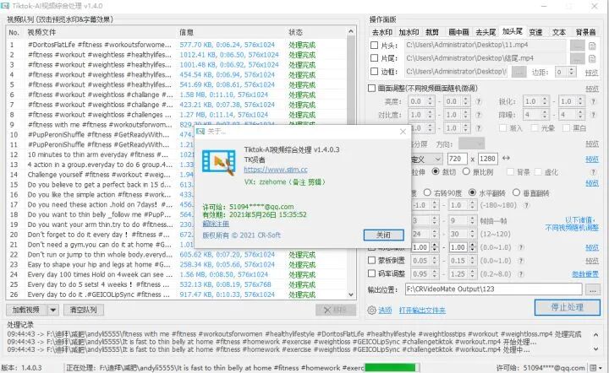609x373 pixels.
Task: Click the file icon beside 片尾 path
Action: (592, 59)
